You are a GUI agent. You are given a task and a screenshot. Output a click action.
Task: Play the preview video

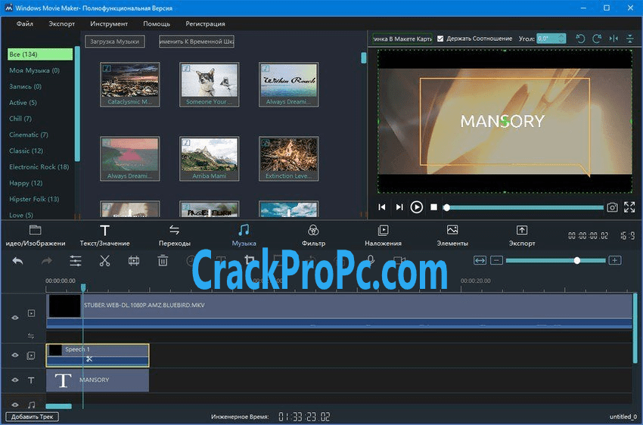417,207
